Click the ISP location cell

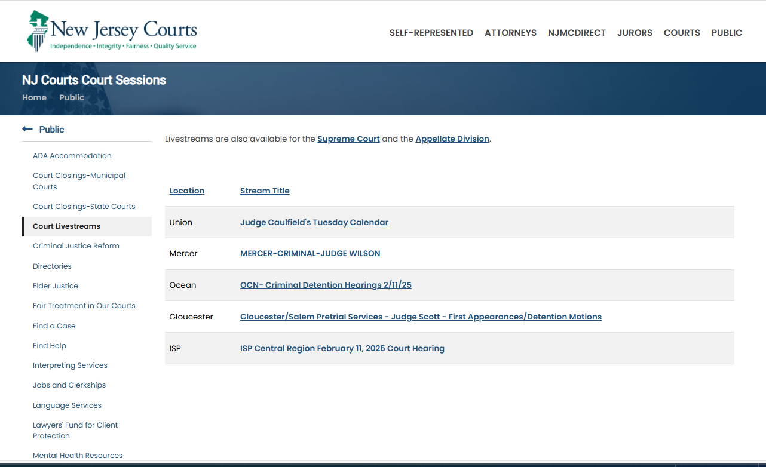[x=175, y=348]
